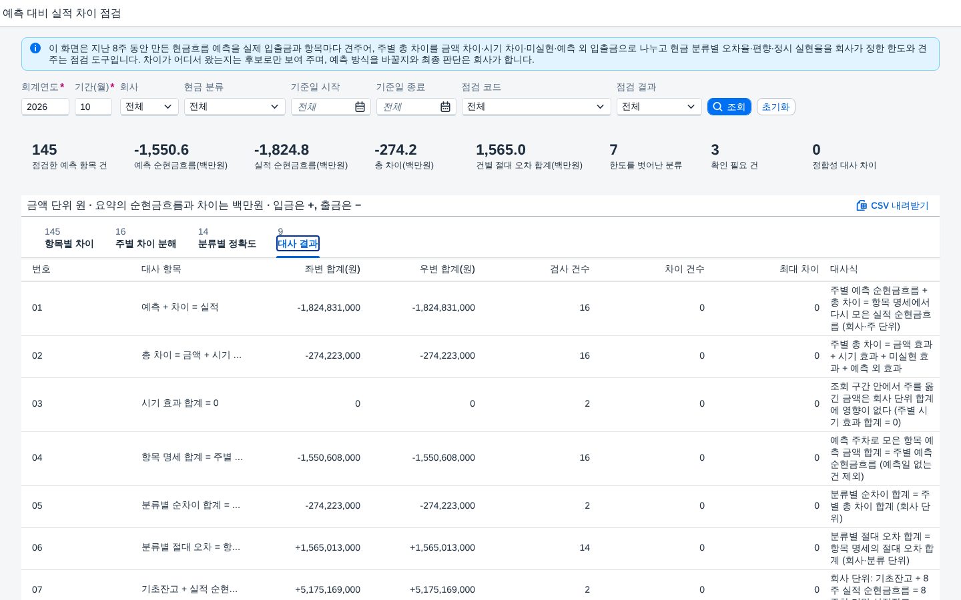This screenshot has width=961, height=600.
Task: Click the CSV download icon
Action: point(862,205)
